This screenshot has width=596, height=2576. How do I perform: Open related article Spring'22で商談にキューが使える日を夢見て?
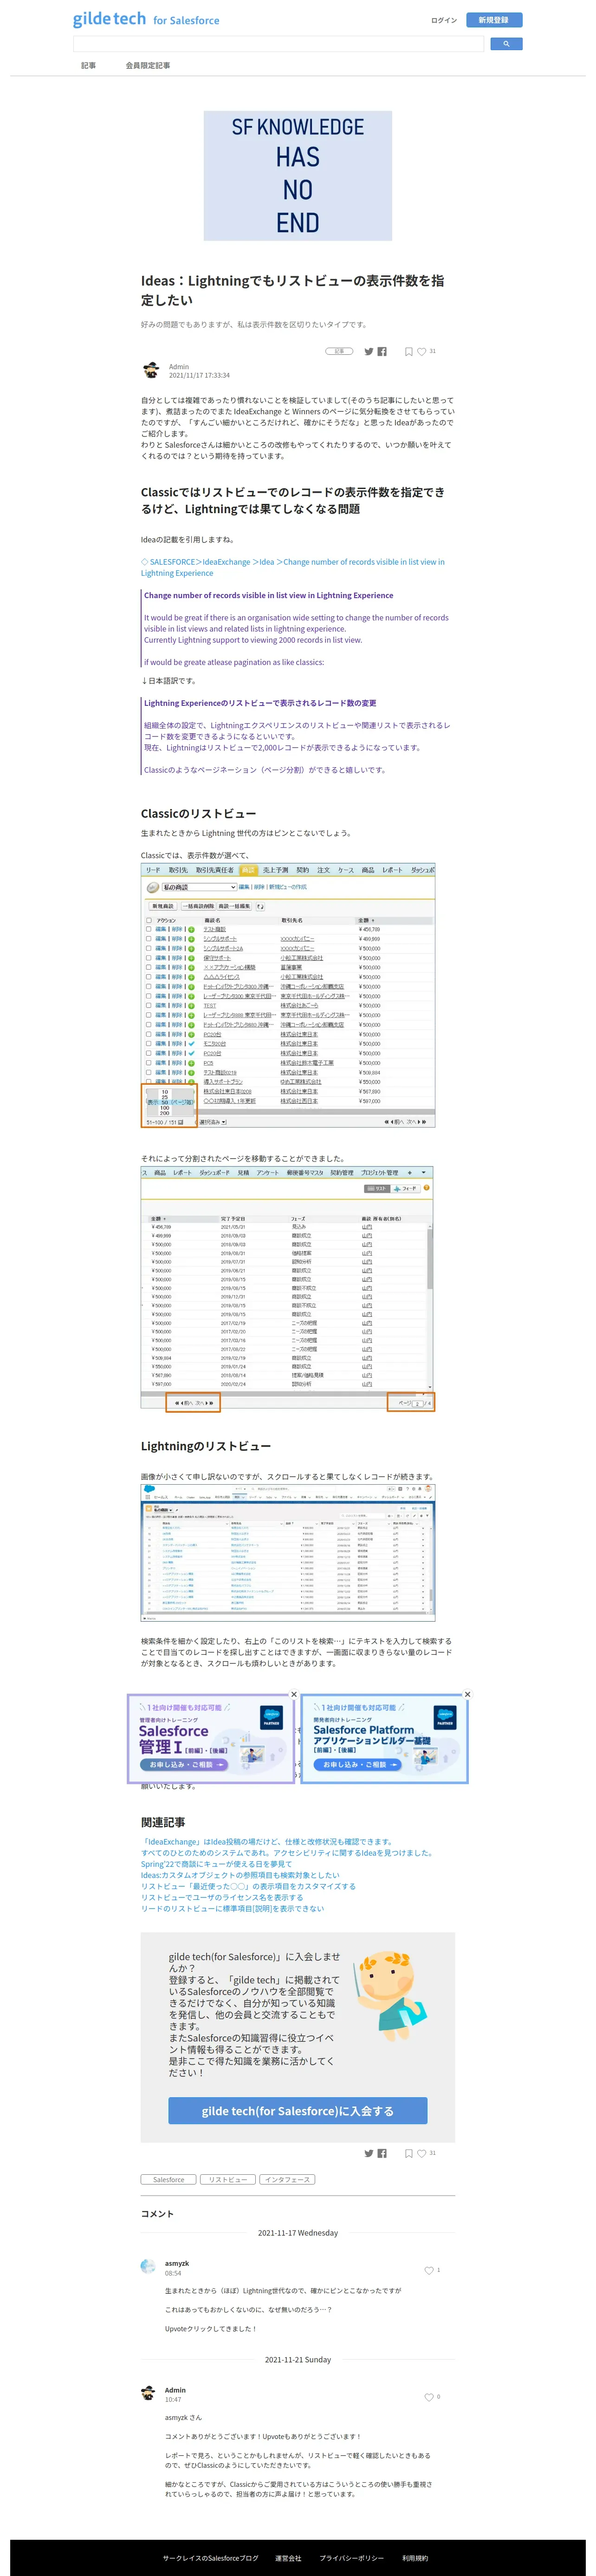point(217,1863)
